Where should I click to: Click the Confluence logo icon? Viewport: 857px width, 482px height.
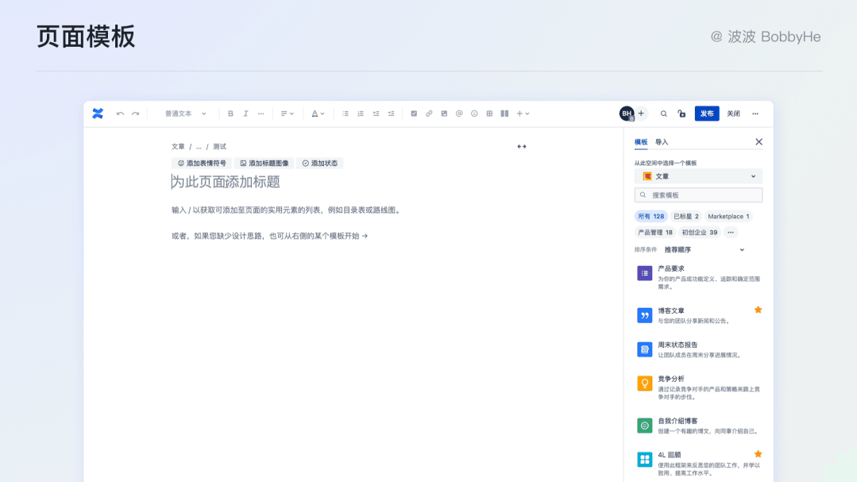[x=98, y=113]
